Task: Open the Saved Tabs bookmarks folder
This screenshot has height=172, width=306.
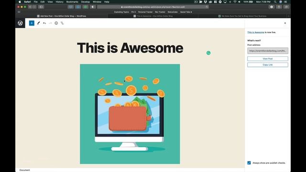Action: [x=186, y=12]
